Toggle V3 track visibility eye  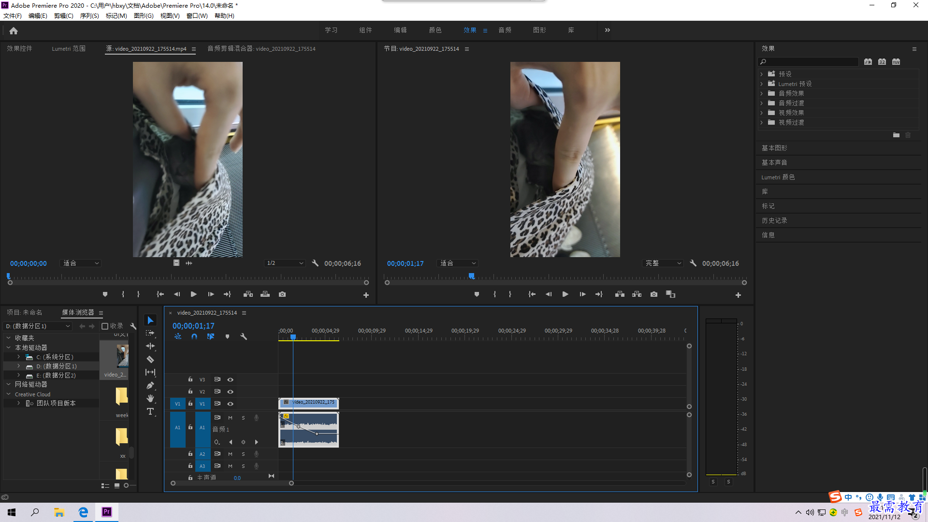231,379
